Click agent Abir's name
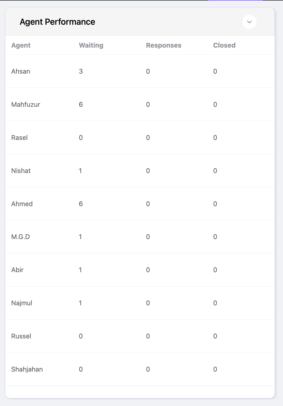 17,270
